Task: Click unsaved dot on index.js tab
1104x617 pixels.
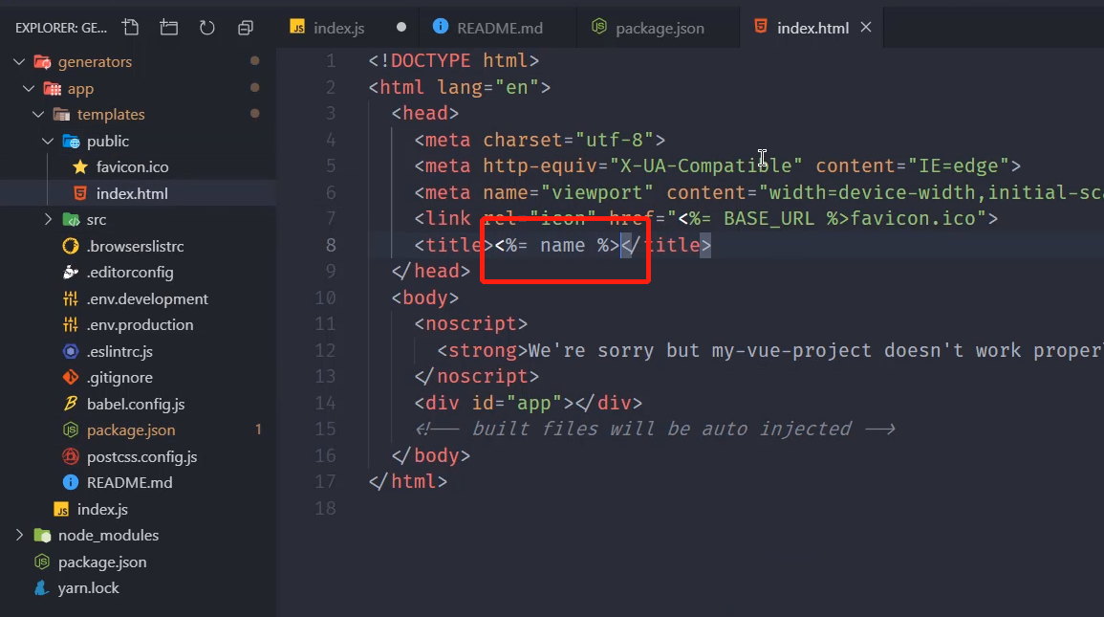Action: coord(401,28)
